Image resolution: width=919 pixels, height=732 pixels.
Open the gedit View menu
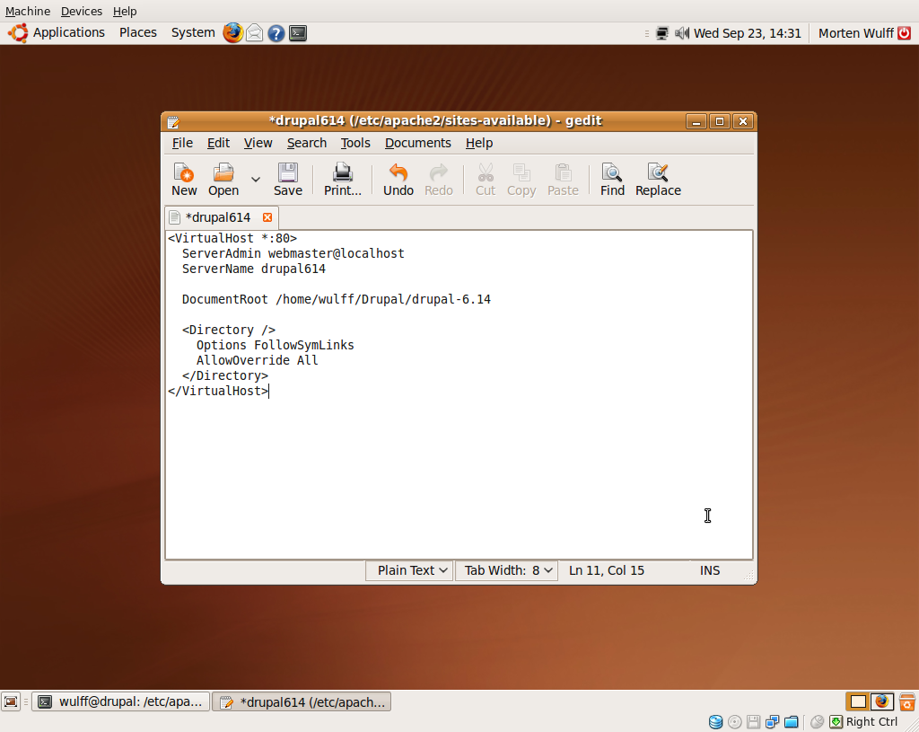coord(258,143)
